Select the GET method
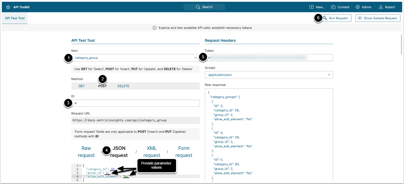Image resolution: width=404 pixels, height=184 pixels. click(82, 86)
